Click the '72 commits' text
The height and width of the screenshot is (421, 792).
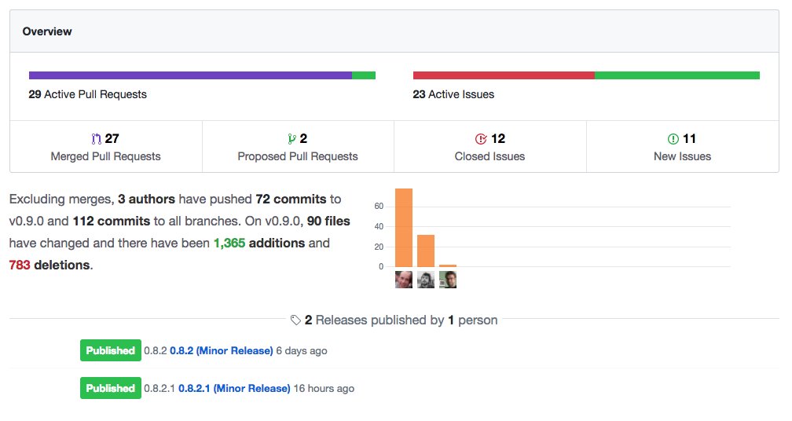(x=291, y=200)
